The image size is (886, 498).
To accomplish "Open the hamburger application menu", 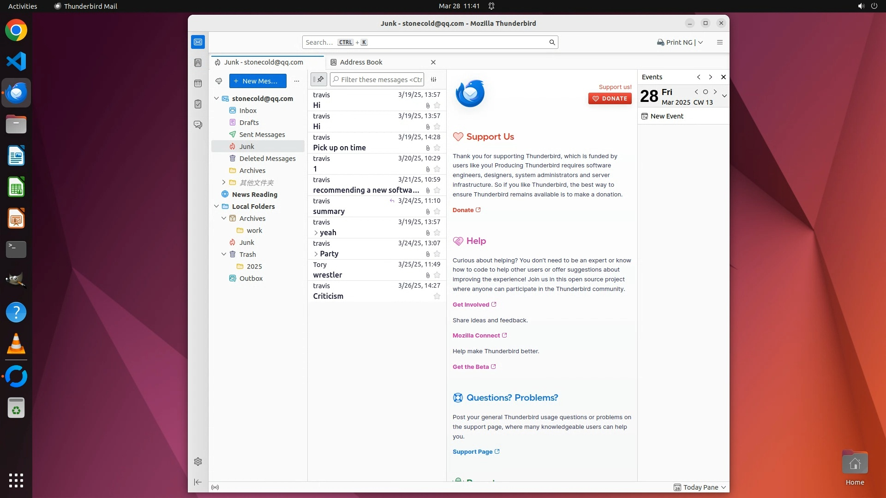I will [x=719, y=42].
